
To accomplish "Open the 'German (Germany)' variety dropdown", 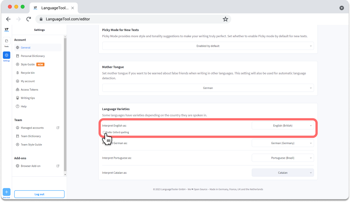I will click(x=283, y=143).
